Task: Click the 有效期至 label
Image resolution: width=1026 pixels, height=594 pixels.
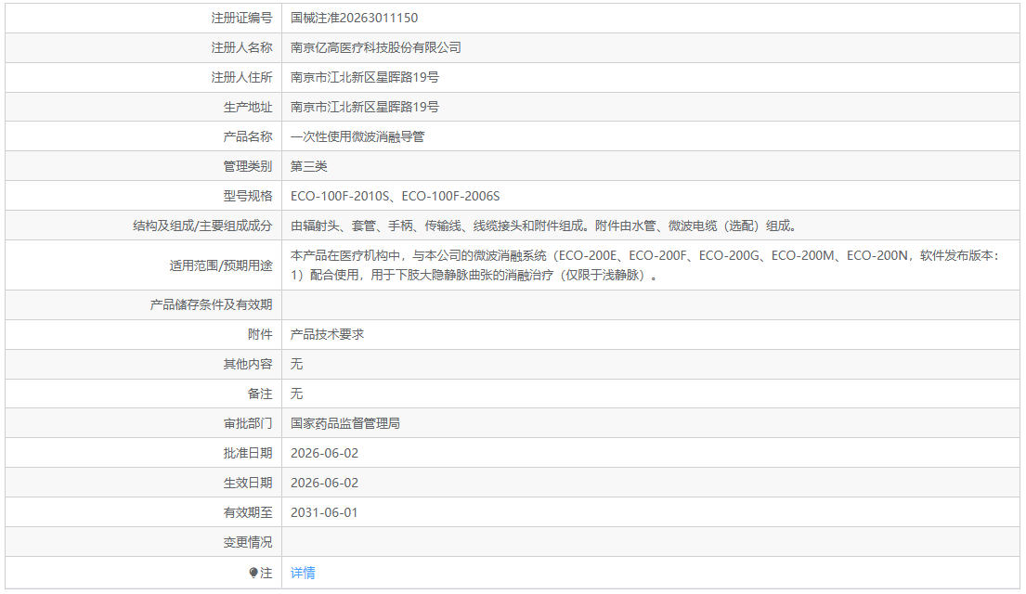Action: pyautogui.click(x=247, y=512)
